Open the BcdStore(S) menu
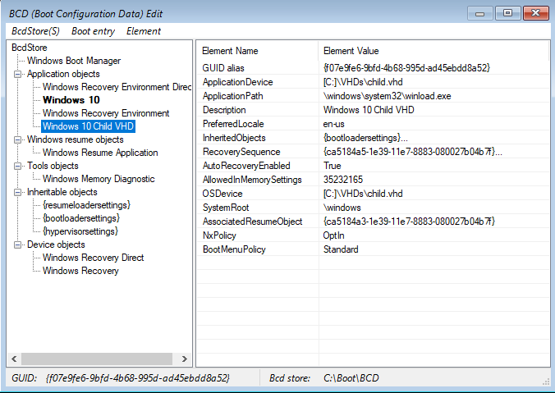This screenshot has height=393, width=555. point(35,31)
